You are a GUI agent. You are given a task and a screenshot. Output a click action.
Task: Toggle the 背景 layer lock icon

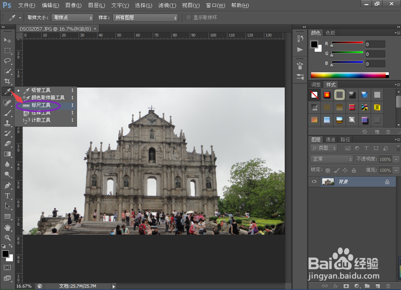[387, 182]
